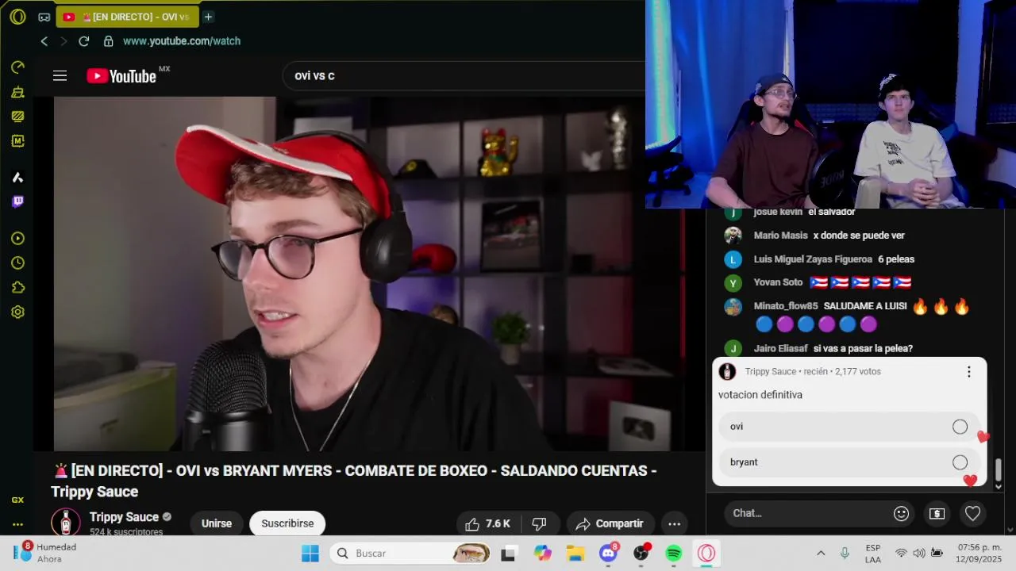Viewport: 1016px width, 571px height.
Task: Open the Opera GX main menu logo
Action: click(x=17, y=17)
